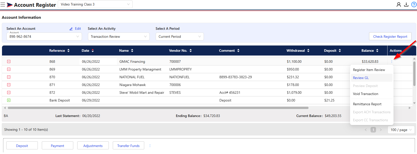Collapse row 871 minus toggle

point(9,85)
